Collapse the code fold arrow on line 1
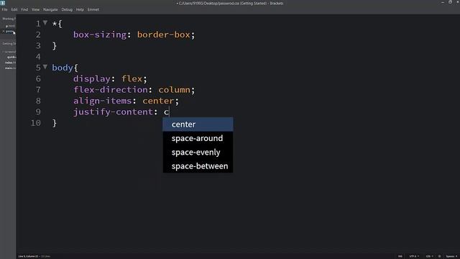 45,22
